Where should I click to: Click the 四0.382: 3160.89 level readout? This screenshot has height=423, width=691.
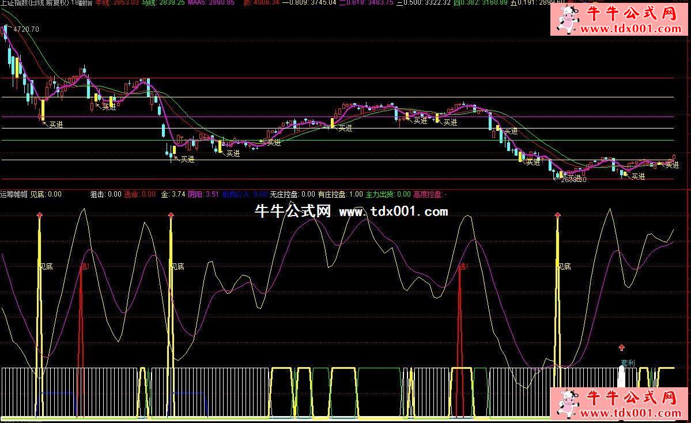click(481, 3)
